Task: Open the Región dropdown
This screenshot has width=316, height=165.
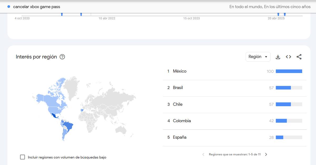Action: (258, 57)
